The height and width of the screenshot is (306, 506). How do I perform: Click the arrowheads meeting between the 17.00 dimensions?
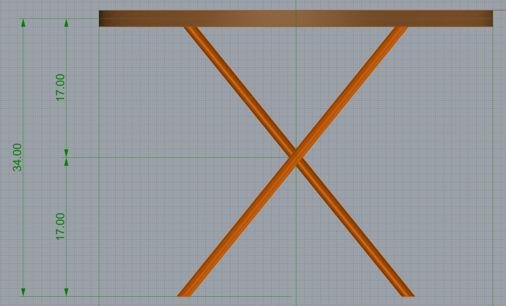[66, 157]
